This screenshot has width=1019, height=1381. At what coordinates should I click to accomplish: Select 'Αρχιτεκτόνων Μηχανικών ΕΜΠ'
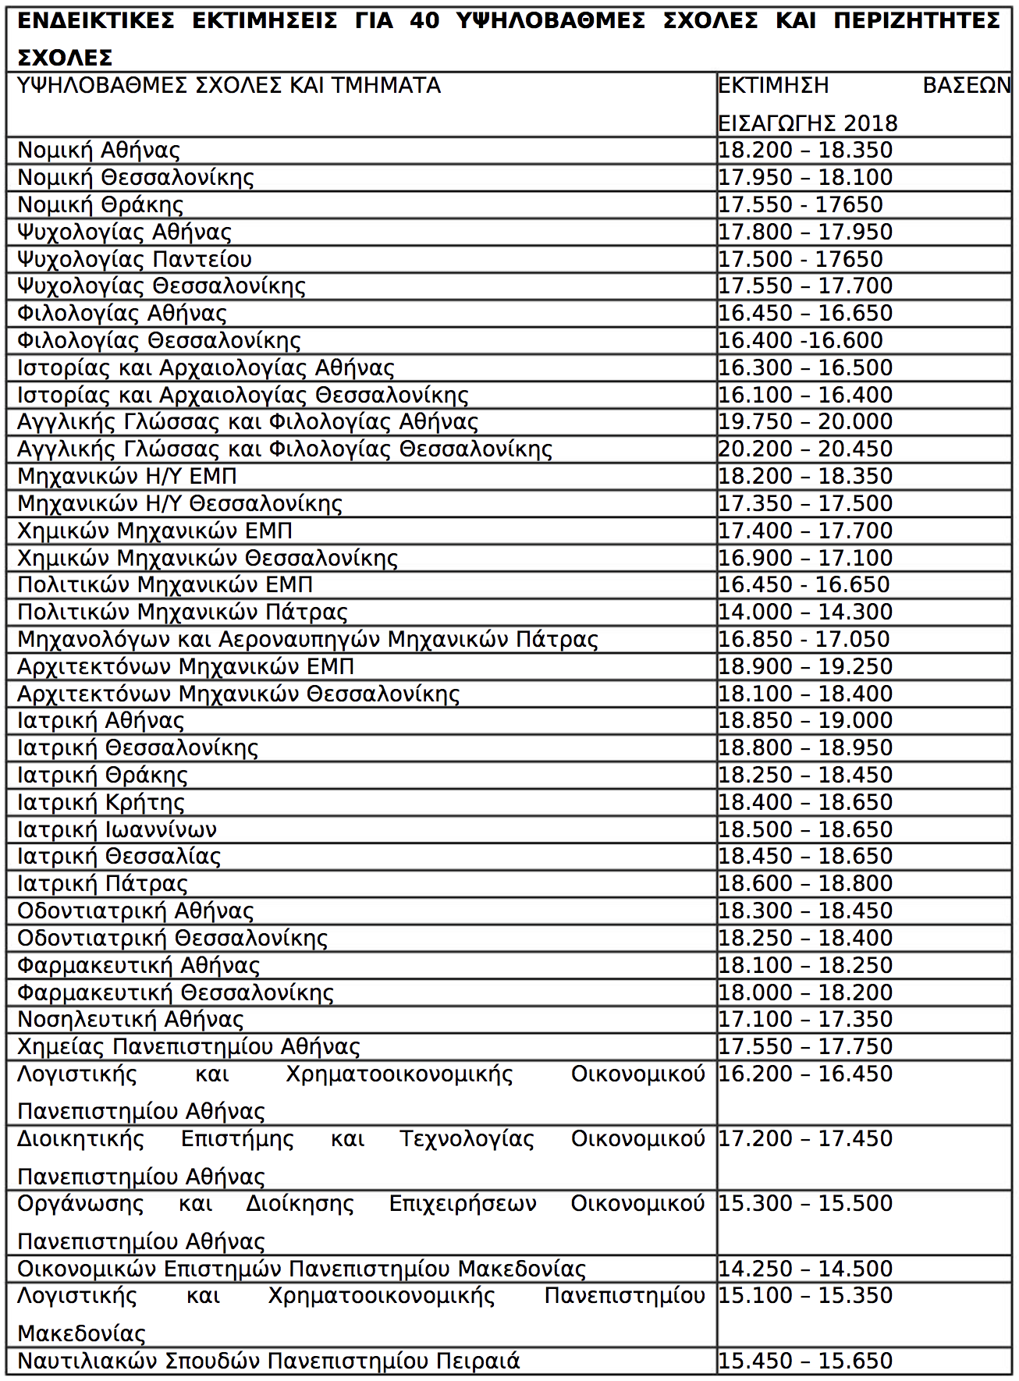186,667
